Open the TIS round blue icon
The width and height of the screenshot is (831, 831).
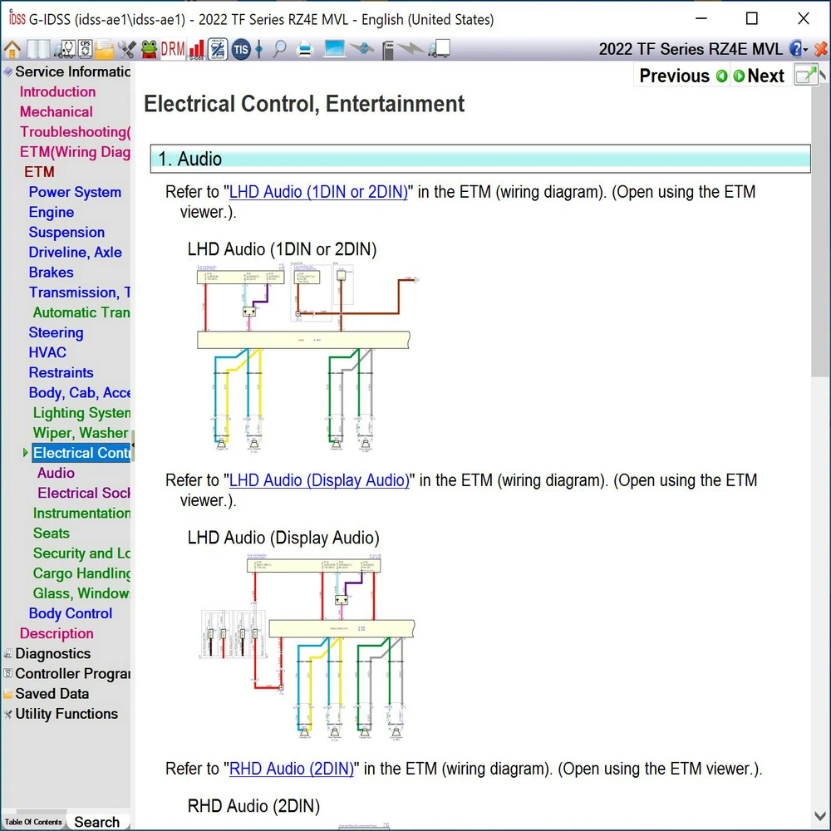click(x=241, y=49)
